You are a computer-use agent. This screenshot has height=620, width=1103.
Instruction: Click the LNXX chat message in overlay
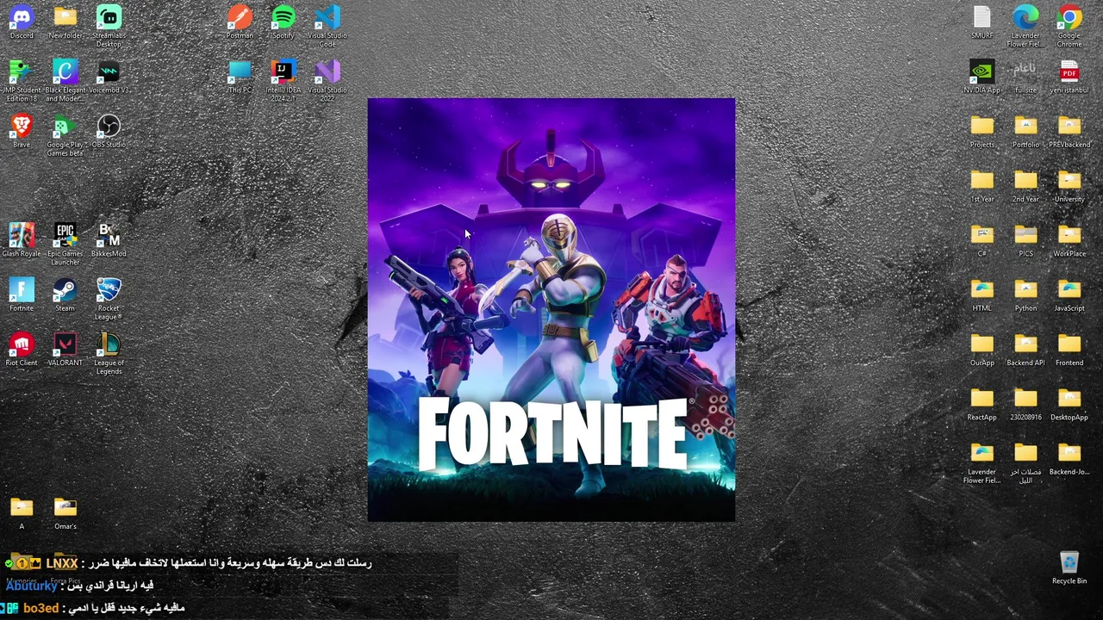point(189,563)
